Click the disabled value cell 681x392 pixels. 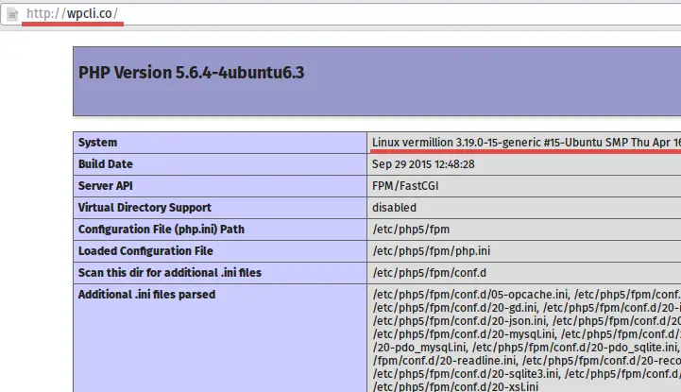(395, 208)
